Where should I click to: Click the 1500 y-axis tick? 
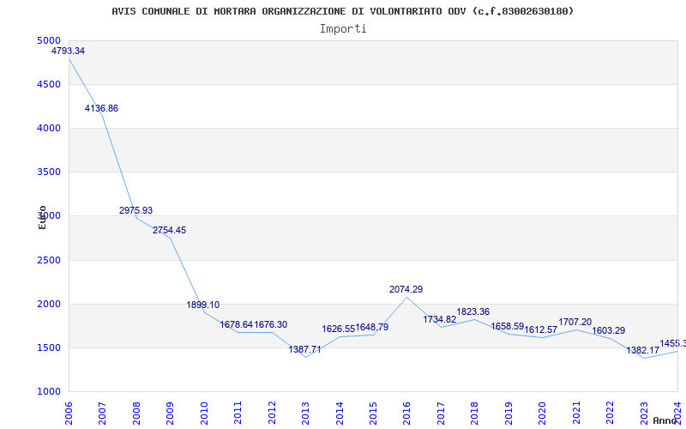pyautogui.click(x=49, y=348)
